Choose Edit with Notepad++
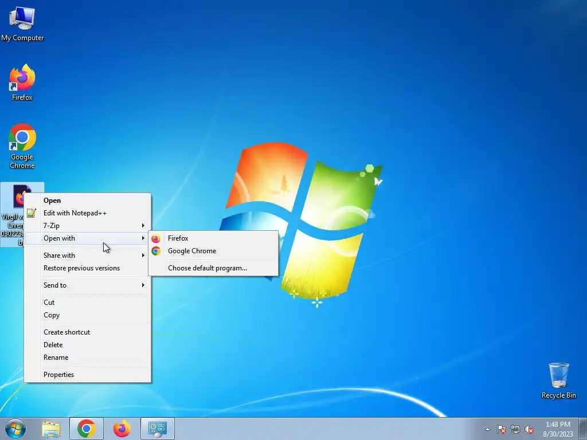The height and width of the screenshot is (440, 587). point(88,213)
